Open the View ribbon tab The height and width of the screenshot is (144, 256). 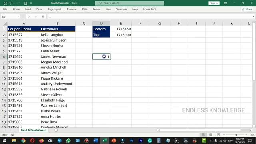tap(108, 9)
